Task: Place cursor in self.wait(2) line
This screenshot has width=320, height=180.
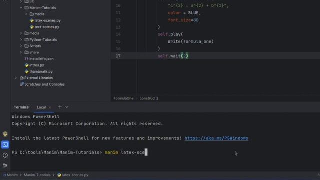Action: pyautogui.click(x=173, y=56)
